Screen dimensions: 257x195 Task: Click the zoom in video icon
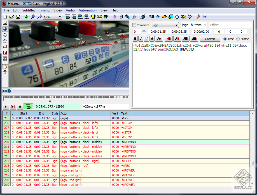click(33, 17)
